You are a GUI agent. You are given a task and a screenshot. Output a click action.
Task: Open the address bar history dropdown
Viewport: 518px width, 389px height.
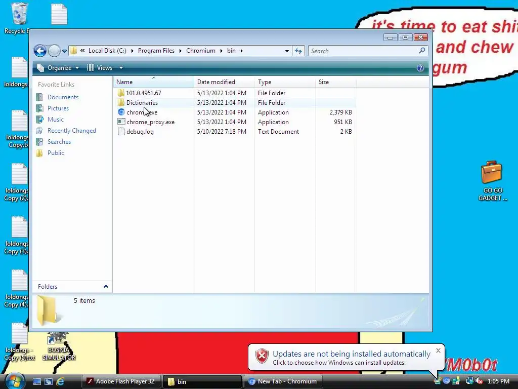coord(287,51)
